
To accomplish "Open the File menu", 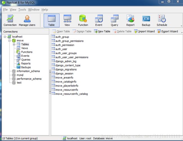I will click(5, 10).
